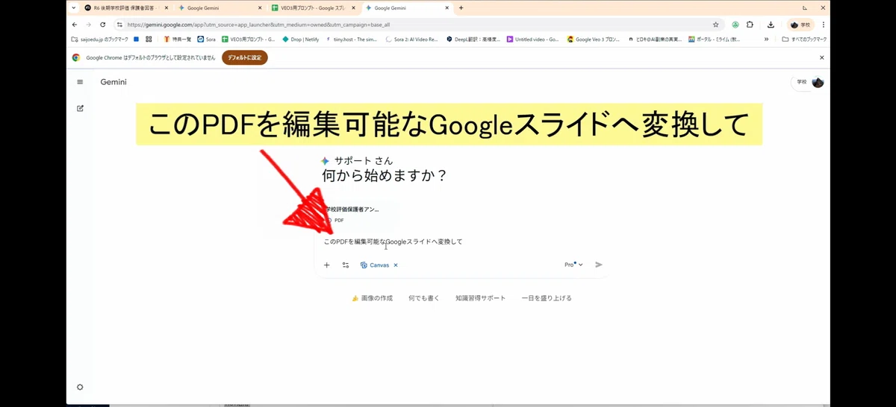This screenshot has width=896, height=407.
Task: Go back with the browser back arrow
Action: point(74,25)
